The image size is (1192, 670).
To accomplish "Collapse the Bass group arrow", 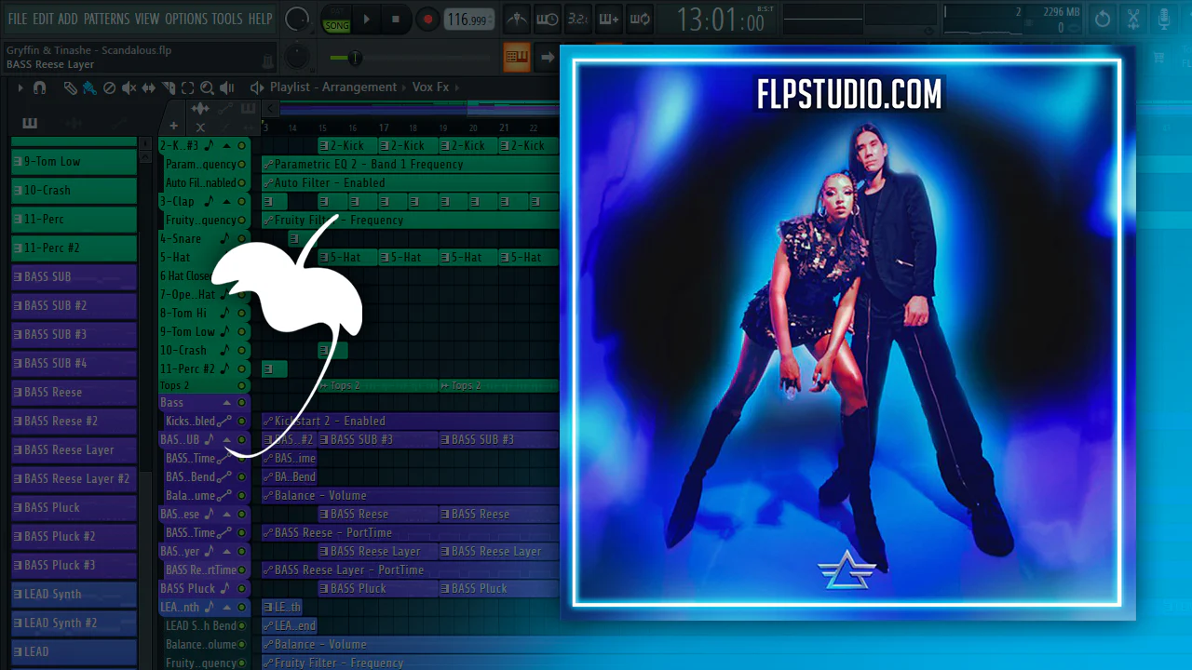I will (226, 403).
